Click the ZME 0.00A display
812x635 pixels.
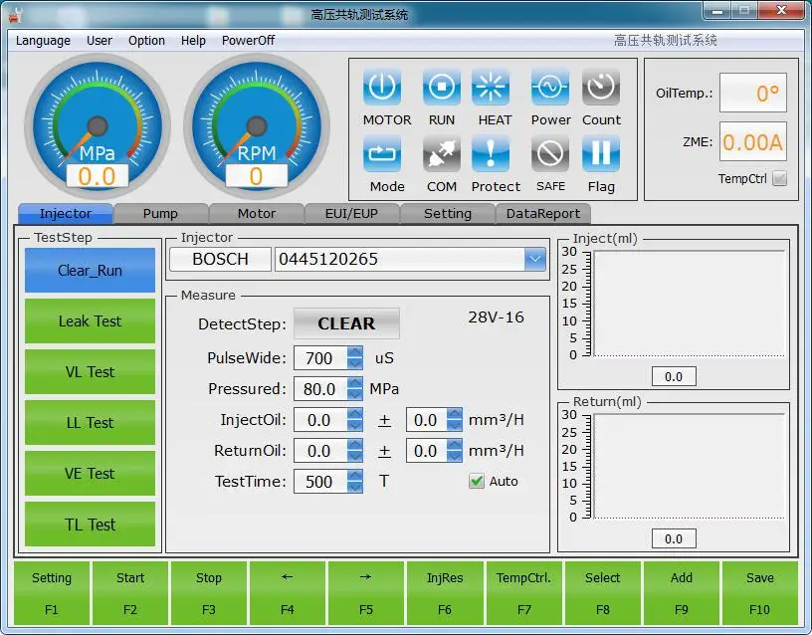click(x=753, y=142)
